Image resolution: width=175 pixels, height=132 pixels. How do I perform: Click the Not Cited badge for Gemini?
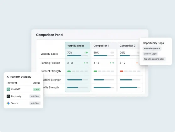pyautogui.click(x=35, y=103)
